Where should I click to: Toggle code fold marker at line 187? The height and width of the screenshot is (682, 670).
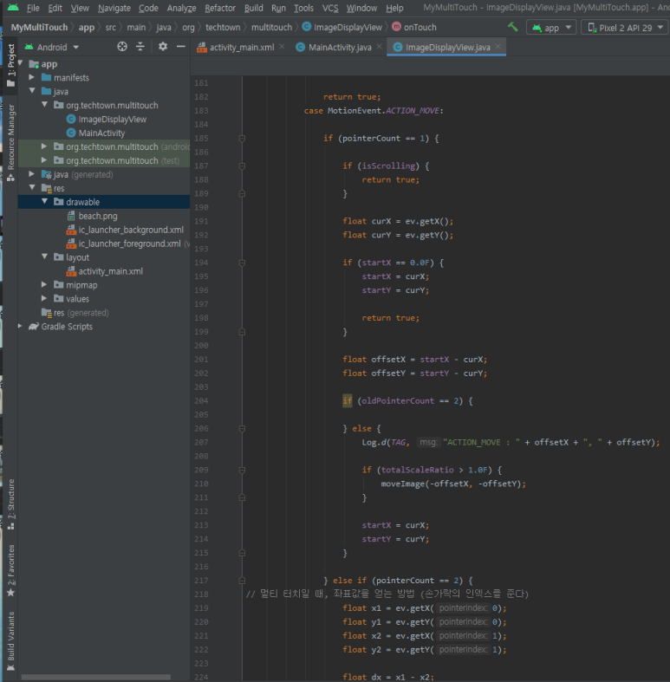pos(242,166)
